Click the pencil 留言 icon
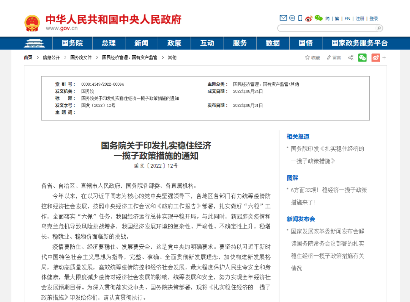 (334, 58)
